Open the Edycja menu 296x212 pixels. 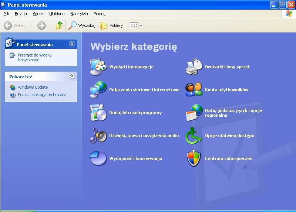[x=21, y=14]
